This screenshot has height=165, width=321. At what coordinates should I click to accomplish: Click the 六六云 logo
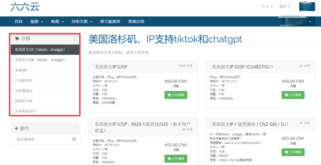25,7
